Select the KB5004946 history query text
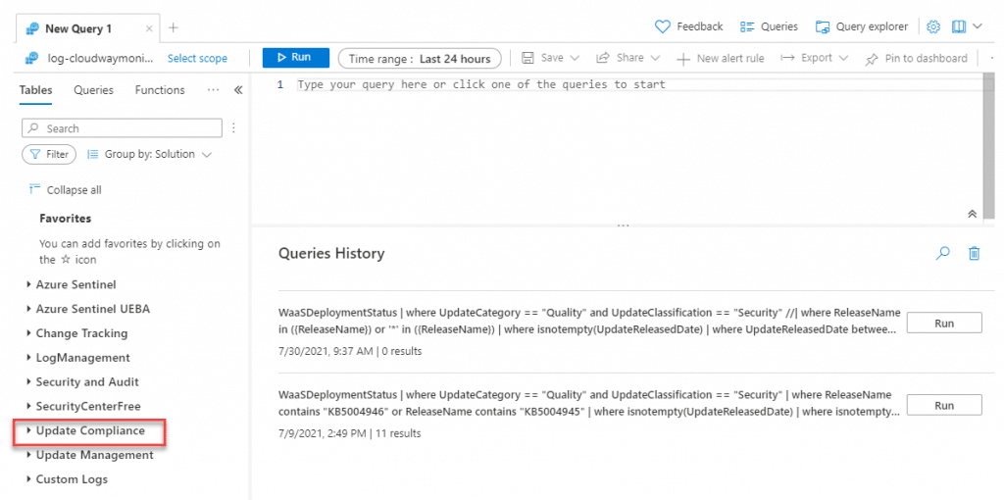 (x=589, y=403)
